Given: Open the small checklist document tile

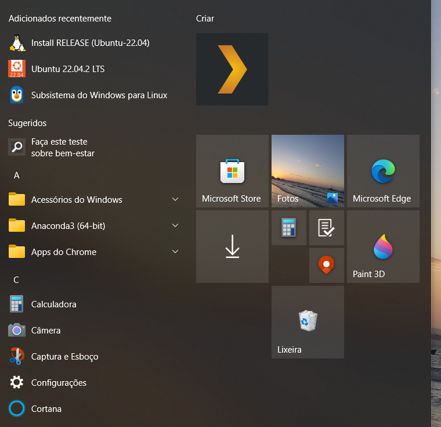Looking at the screenshot, I should click(x=327, y=228).
